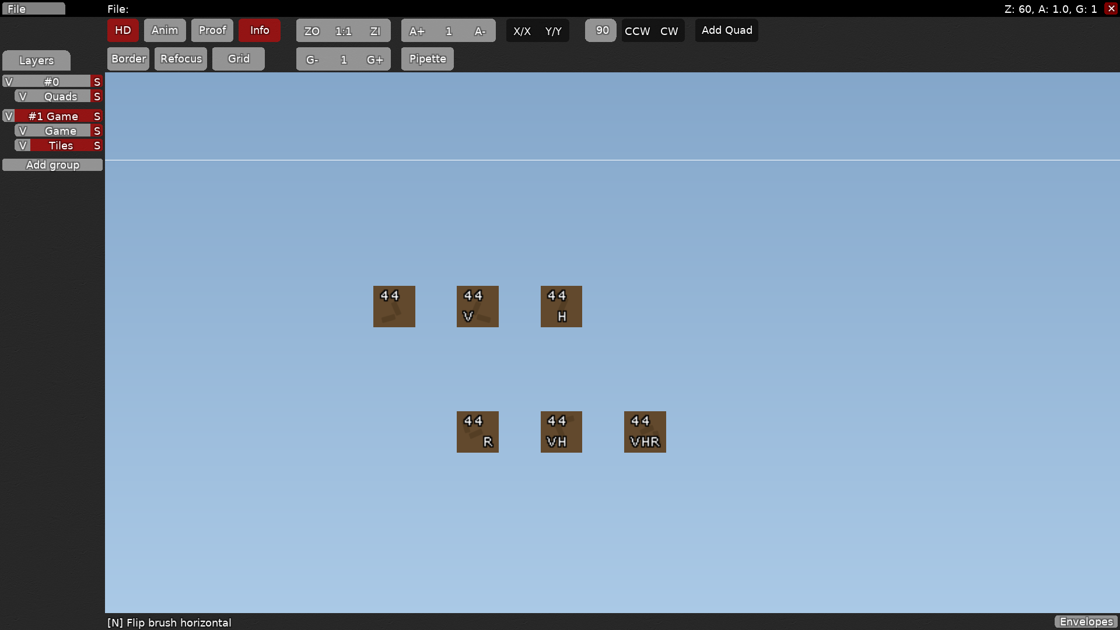This screenshot has height=630, width=1120.
Task: Toggle visibility of Tiles layer
Action: (x=23, y=145)
